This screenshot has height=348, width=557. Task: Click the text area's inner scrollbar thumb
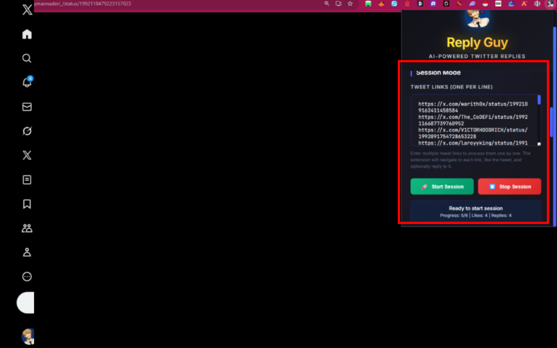point(539,100)
